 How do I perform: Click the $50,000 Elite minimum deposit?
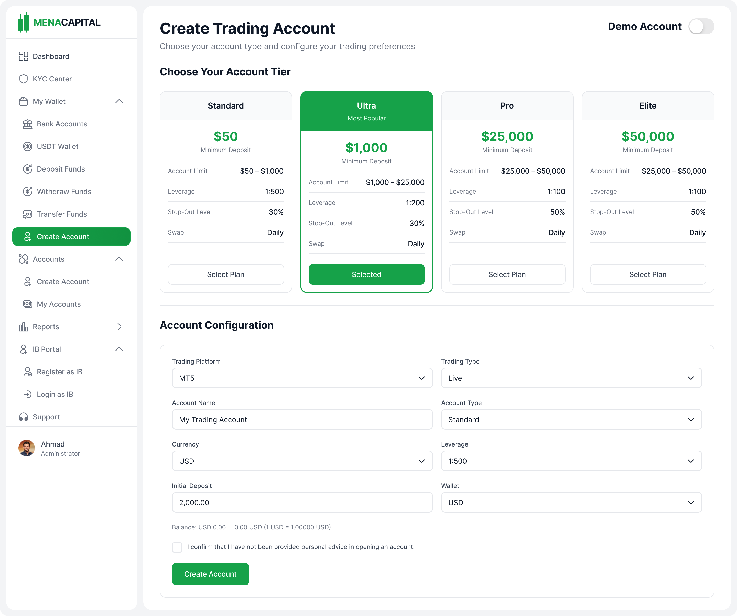pos(648,137)
